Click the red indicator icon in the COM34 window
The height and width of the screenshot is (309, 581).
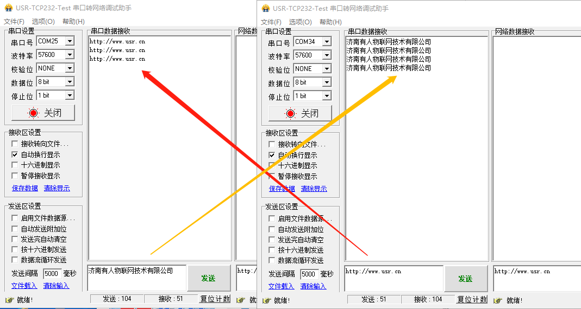(x=291, y=113)
